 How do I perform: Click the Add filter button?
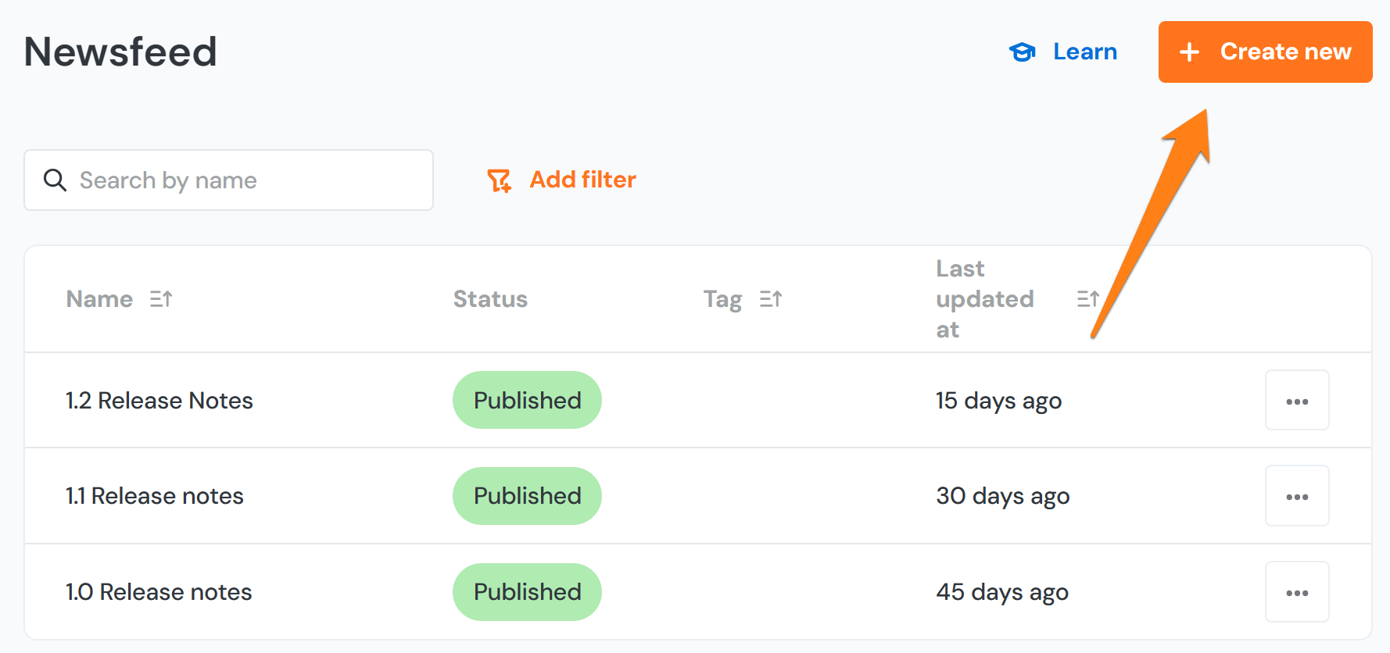tap(582, 180)
